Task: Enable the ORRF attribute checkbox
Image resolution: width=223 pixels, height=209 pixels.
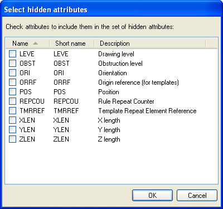Action: (x=12, y=82)
